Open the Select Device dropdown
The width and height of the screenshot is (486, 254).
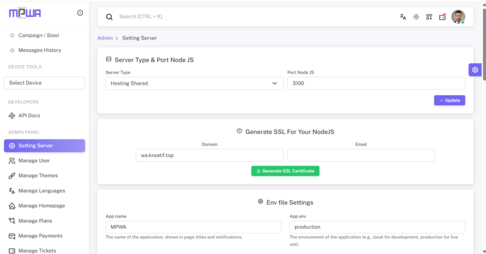click(x=45, y=83)
